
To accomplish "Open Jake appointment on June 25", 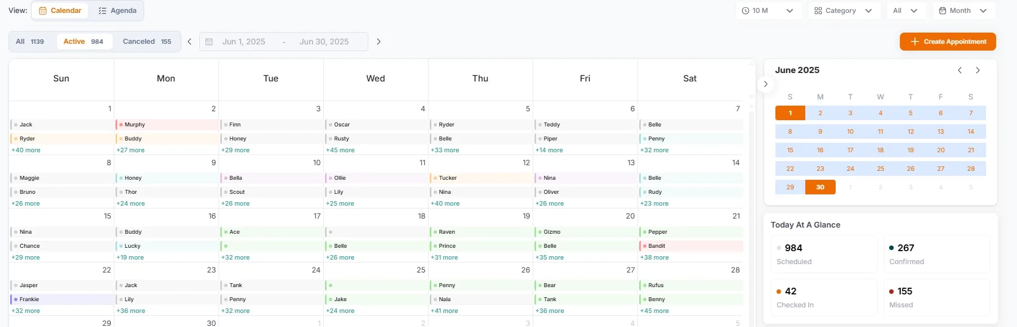I will tap(376, 299).
